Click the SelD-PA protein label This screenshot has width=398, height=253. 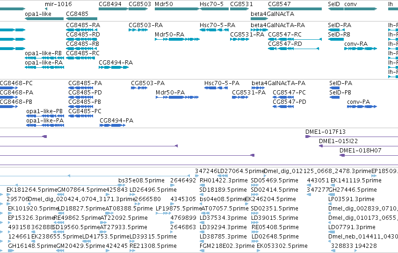coord(340,83)
